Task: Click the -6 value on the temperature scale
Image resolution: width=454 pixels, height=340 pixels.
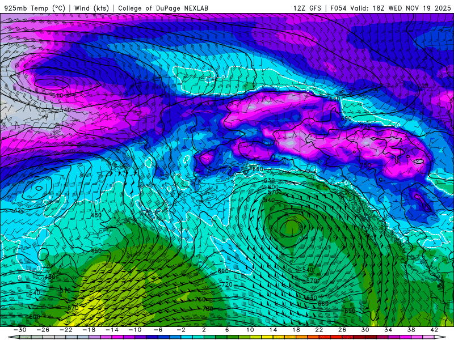Action: [158, 330]
